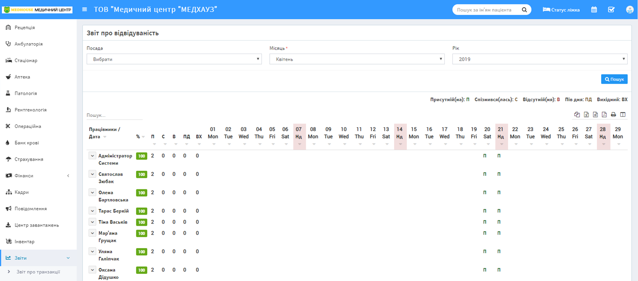This screenshot has height=281, width=638.
Task: Click the 20 Sat column header
Action: tap(487, 136)
